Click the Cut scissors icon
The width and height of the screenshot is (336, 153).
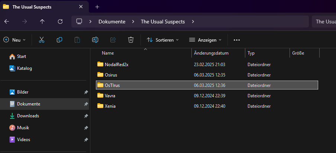coord(42,40)
